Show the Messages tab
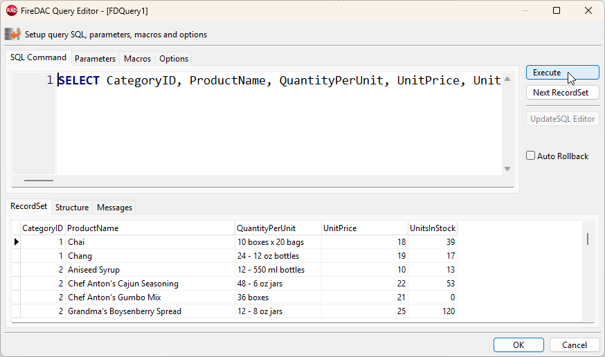Viewport: 605px width, 357px height. (114, 208)
